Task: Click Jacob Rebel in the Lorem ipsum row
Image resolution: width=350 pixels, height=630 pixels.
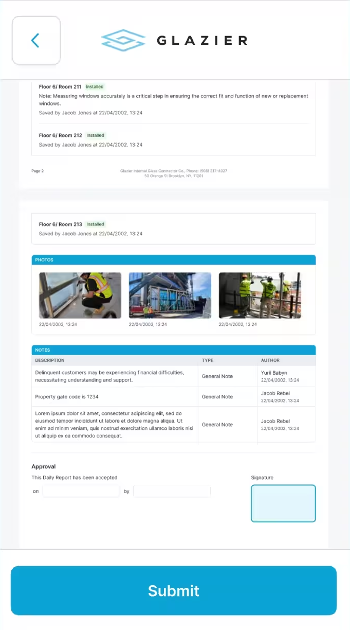Action: (x=275, y=421)
